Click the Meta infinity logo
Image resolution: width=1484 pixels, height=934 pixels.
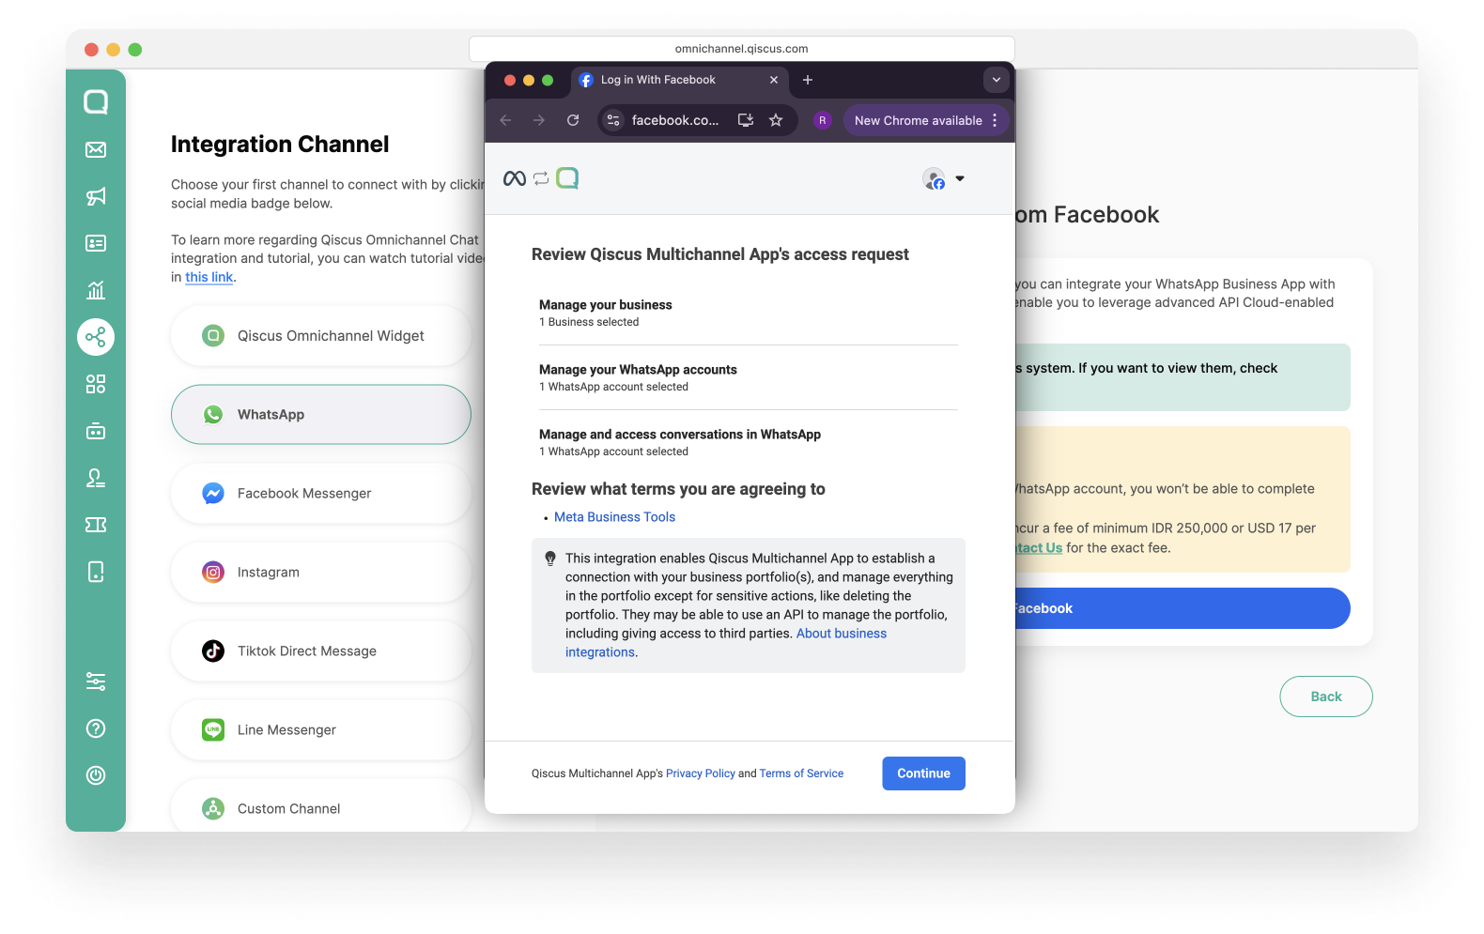[x=515, y=178]
